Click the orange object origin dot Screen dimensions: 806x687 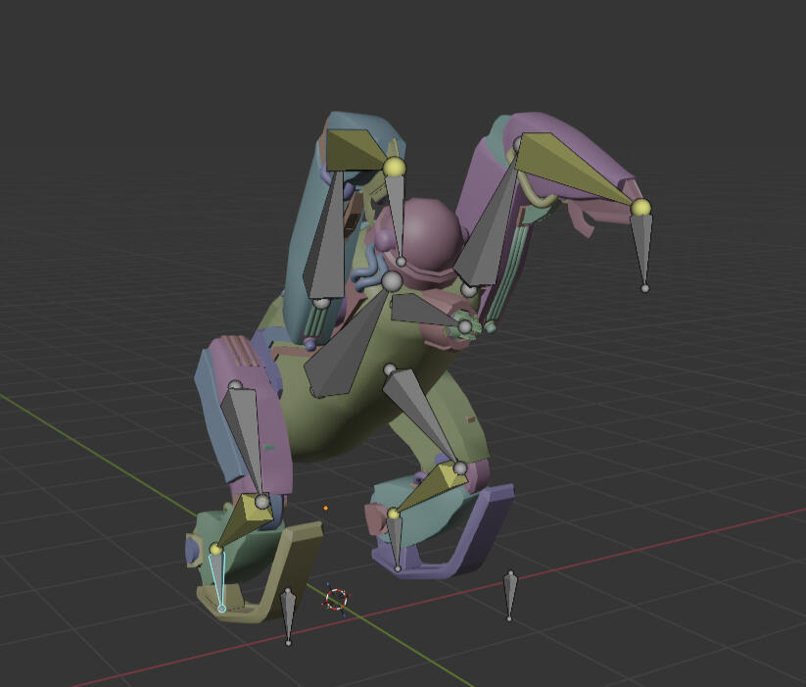click(x=325, y=508)
